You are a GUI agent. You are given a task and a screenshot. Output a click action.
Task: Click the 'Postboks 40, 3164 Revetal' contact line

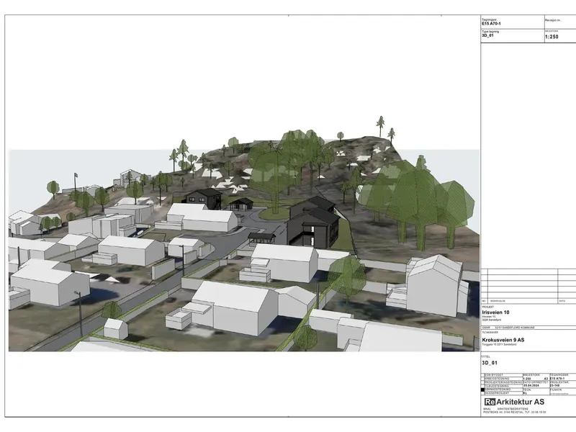point(514,412)
